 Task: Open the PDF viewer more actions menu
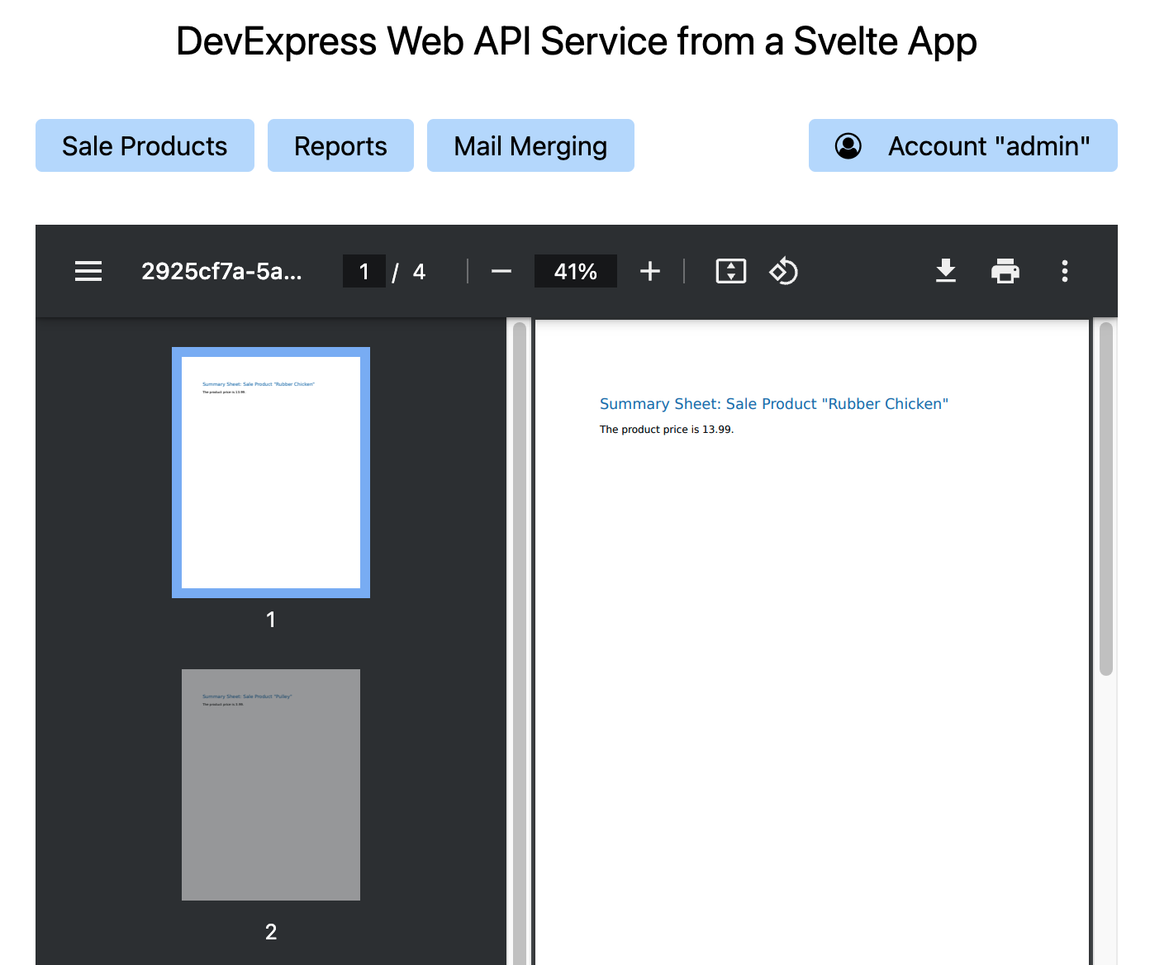[1065, 271]
